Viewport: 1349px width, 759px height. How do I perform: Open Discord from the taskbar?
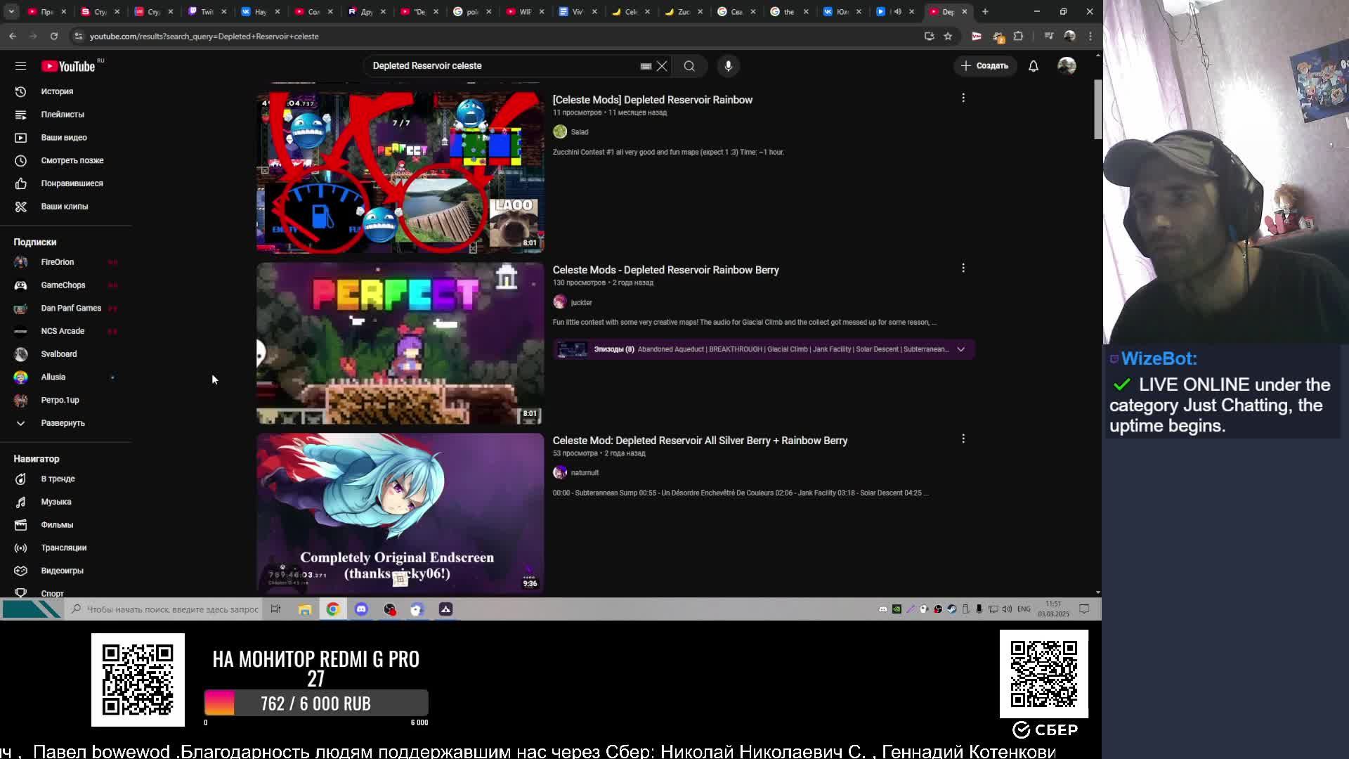tap(361, 609)
